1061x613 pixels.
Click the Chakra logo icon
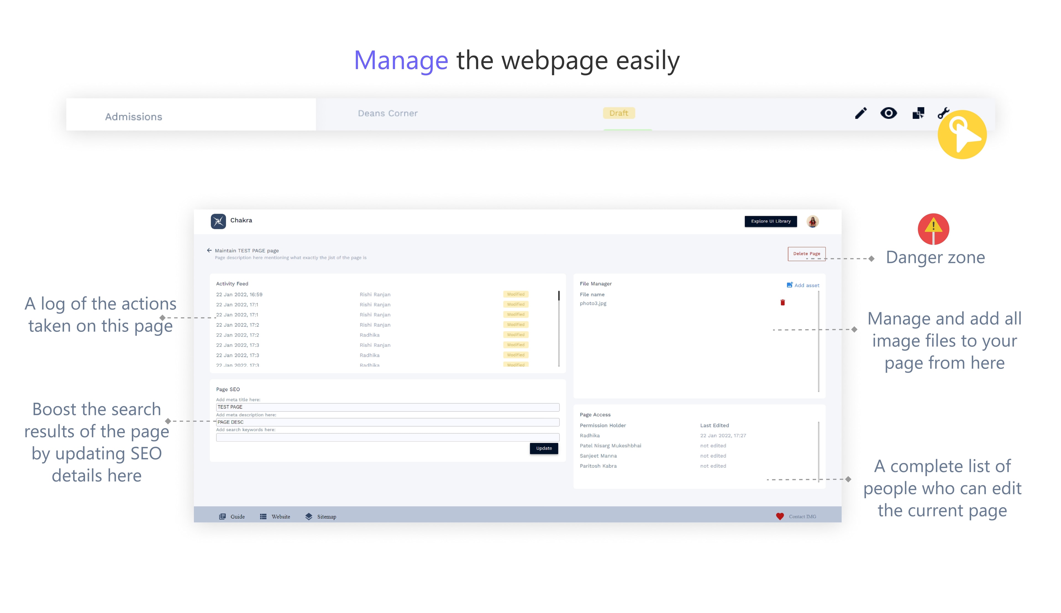[x=218, y=221]
